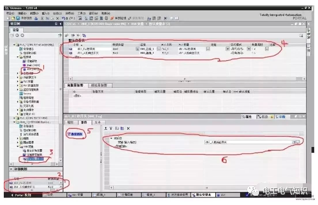Collapse the 项目树 panel with arrow icon
Image resolution: width=318 pixels, height=205 pixels.
click(60, 24)
